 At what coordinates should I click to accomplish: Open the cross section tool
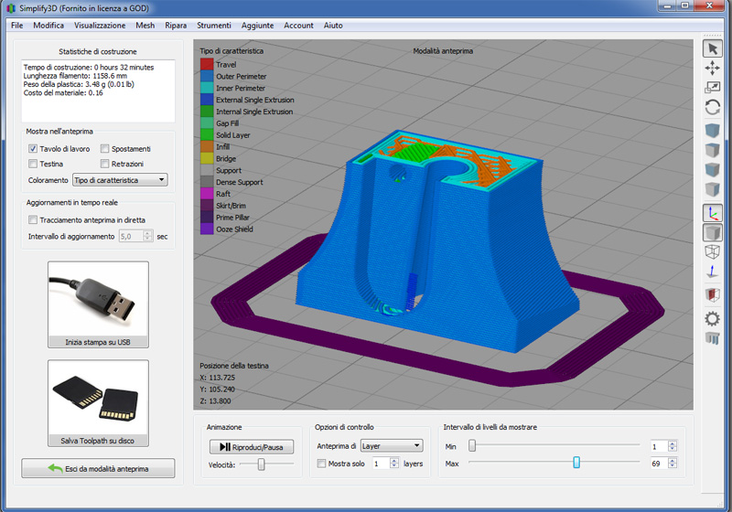[713, 294]
